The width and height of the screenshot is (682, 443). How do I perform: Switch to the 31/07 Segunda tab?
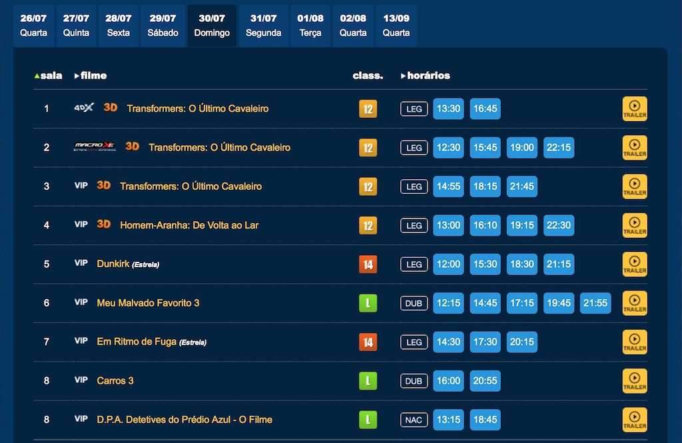(263, 25)
